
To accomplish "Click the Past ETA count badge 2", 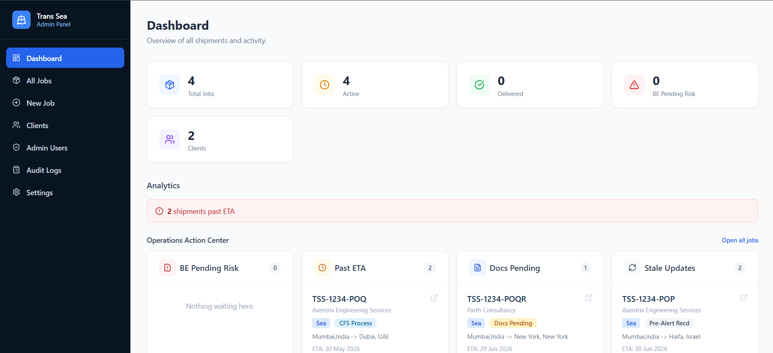I will point(430,268).
